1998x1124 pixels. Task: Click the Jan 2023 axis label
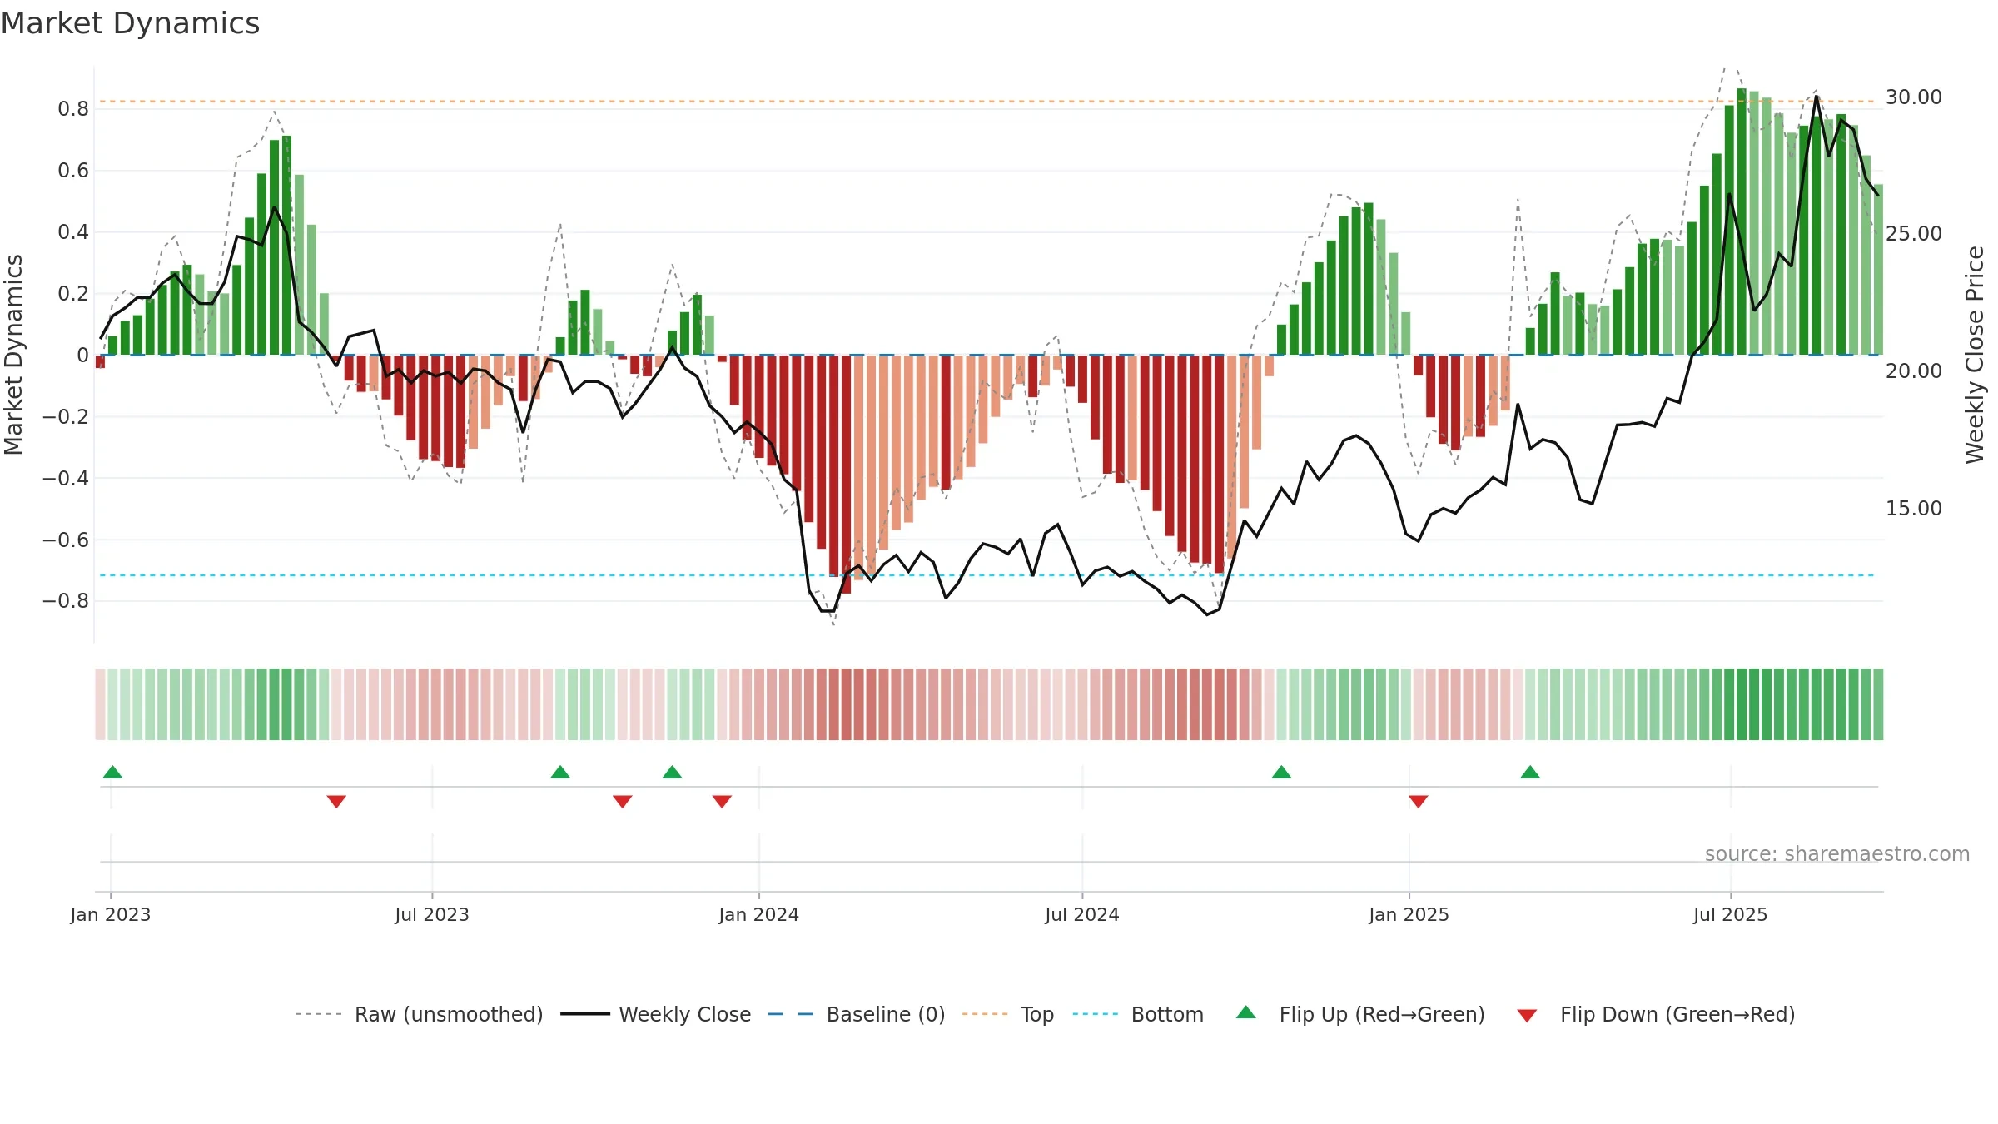pyautogui.click(x=111, y=914)
